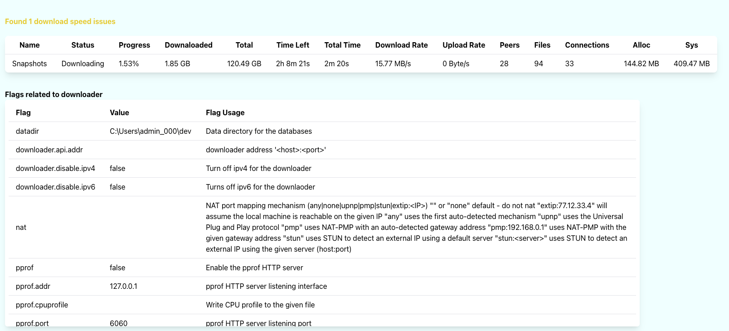Click the Total Time column header

coord(342,45)
